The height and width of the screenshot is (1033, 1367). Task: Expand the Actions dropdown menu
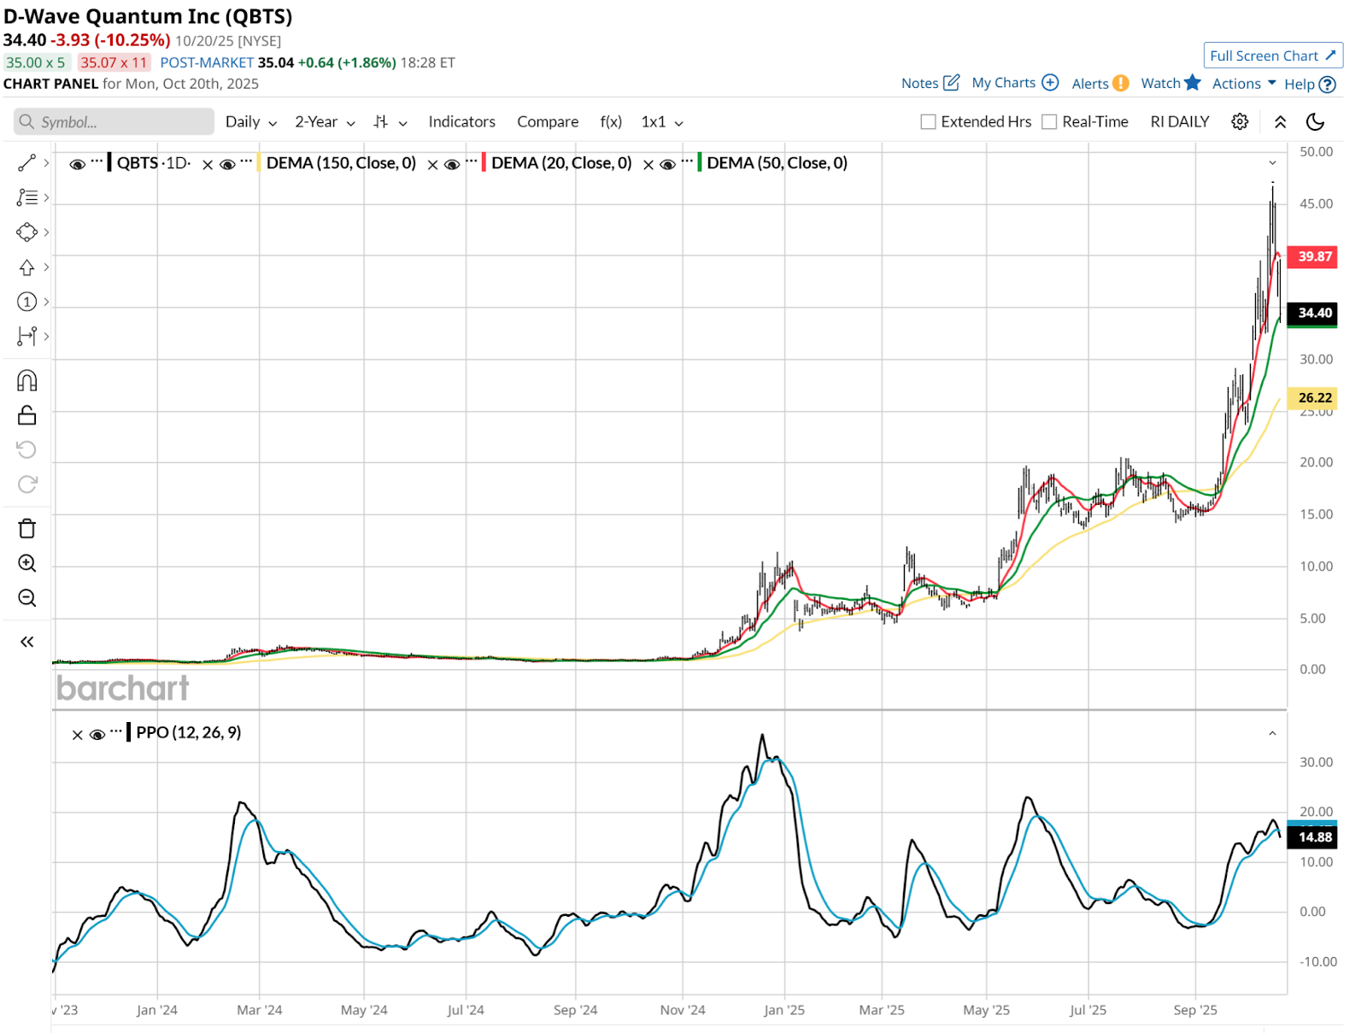click(x=1243, y=84)
